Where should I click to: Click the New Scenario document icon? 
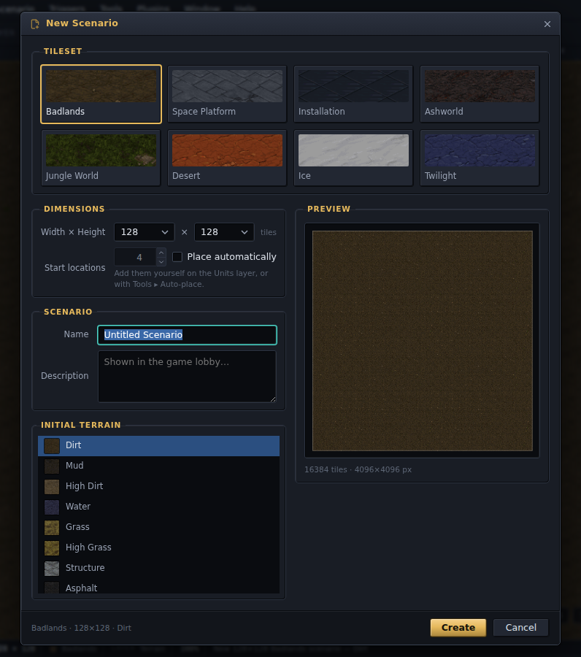pyautogui.click(x=35, y=24)
